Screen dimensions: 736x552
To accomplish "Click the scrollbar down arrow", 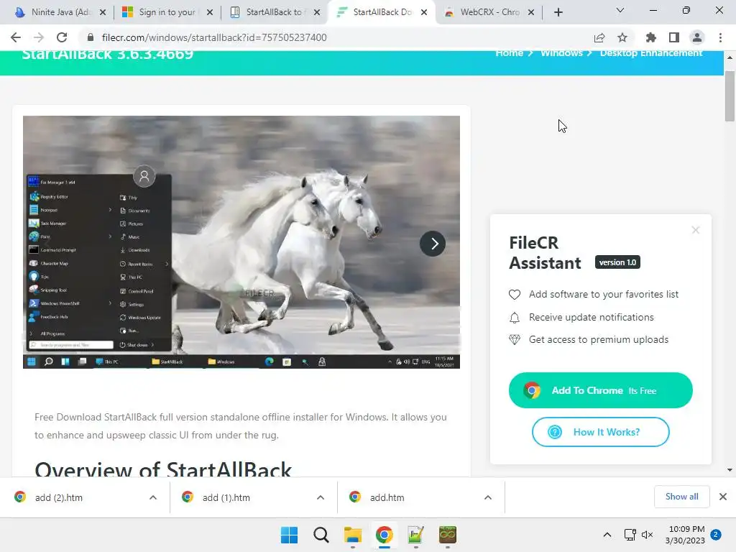I will [x=730, y=470].
